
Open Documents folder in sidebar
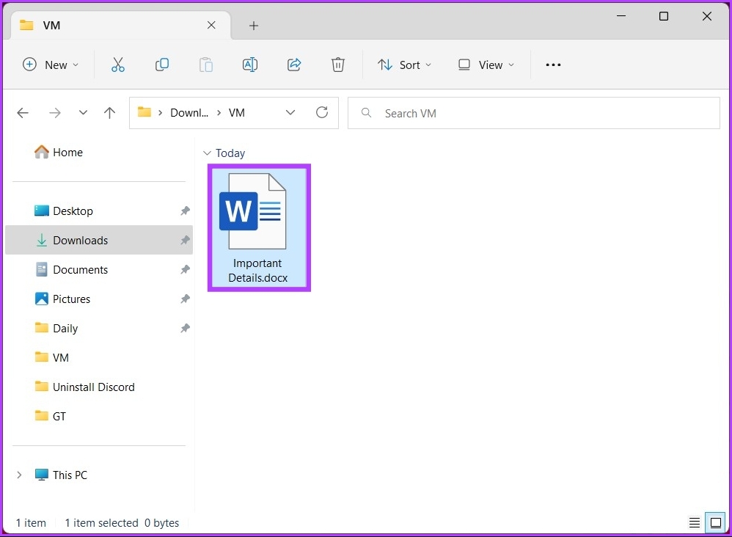(80, 270)
